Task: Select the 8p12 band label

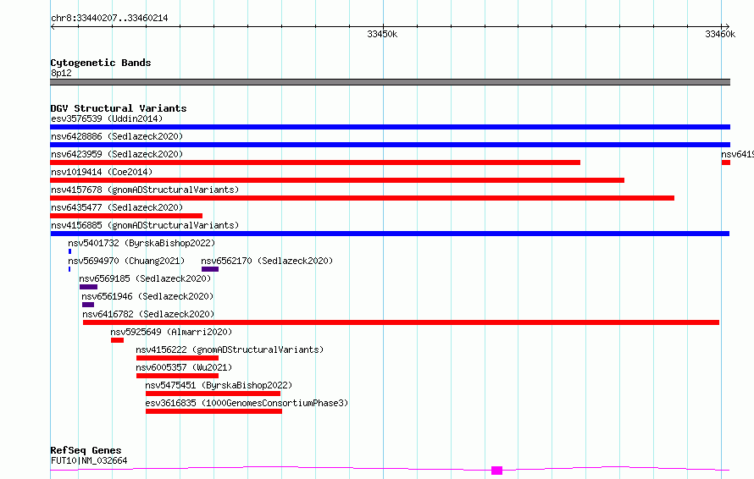Action: 61,73
